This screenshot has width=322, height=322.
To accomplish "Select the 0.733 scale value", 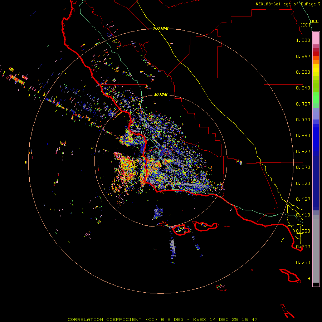I will 303,120.
